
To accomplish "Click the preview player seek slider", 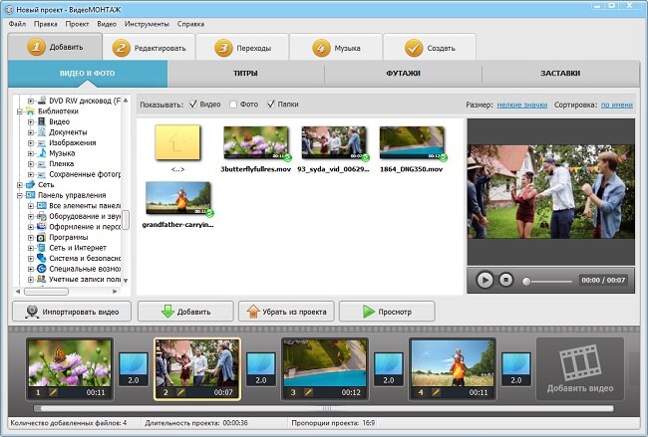I will coord(548,282).
